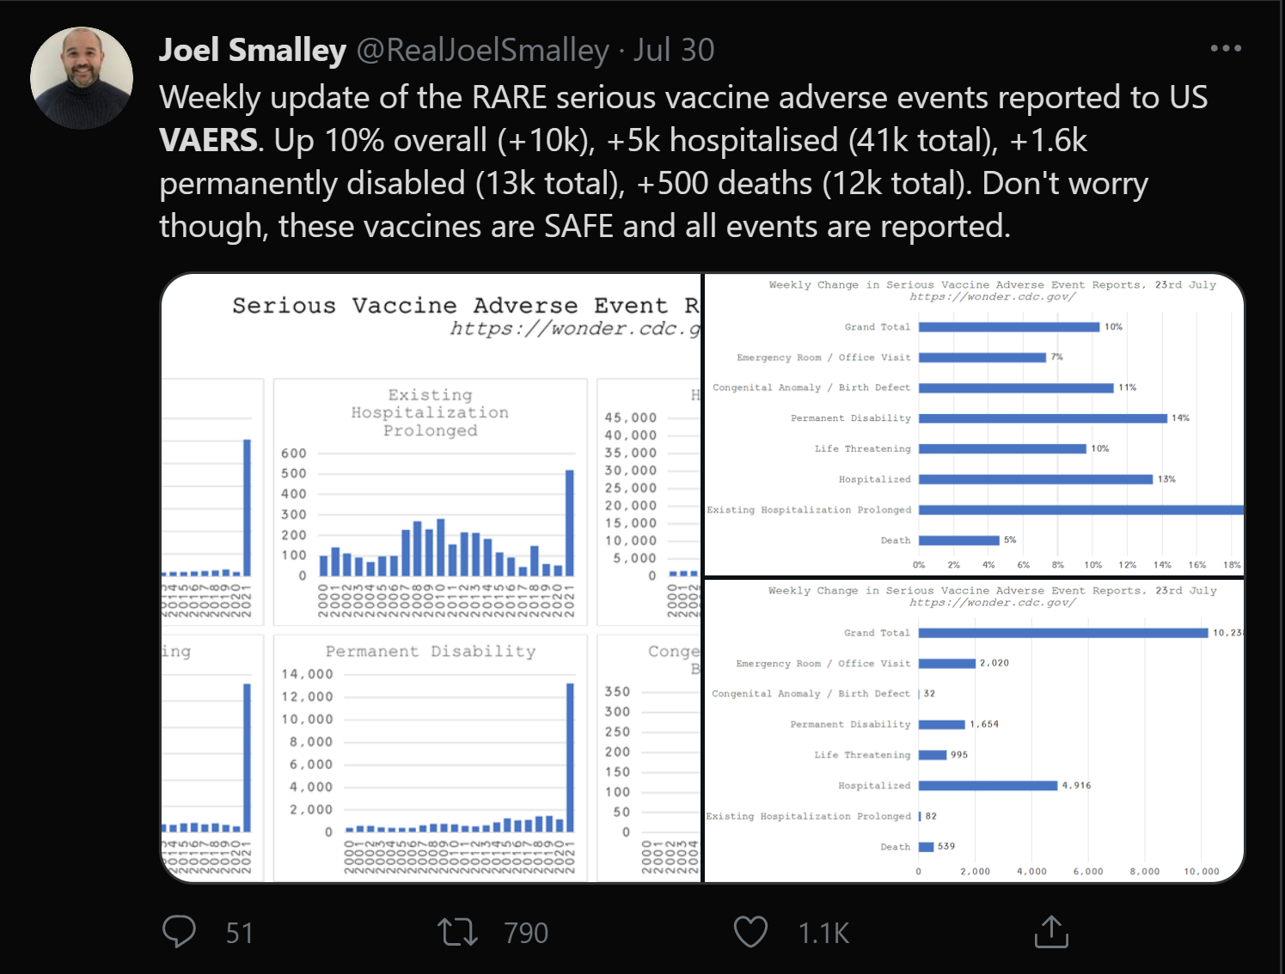Click the @RealJoelSmalley handle
1285x974 pixels.
(482, 51)
